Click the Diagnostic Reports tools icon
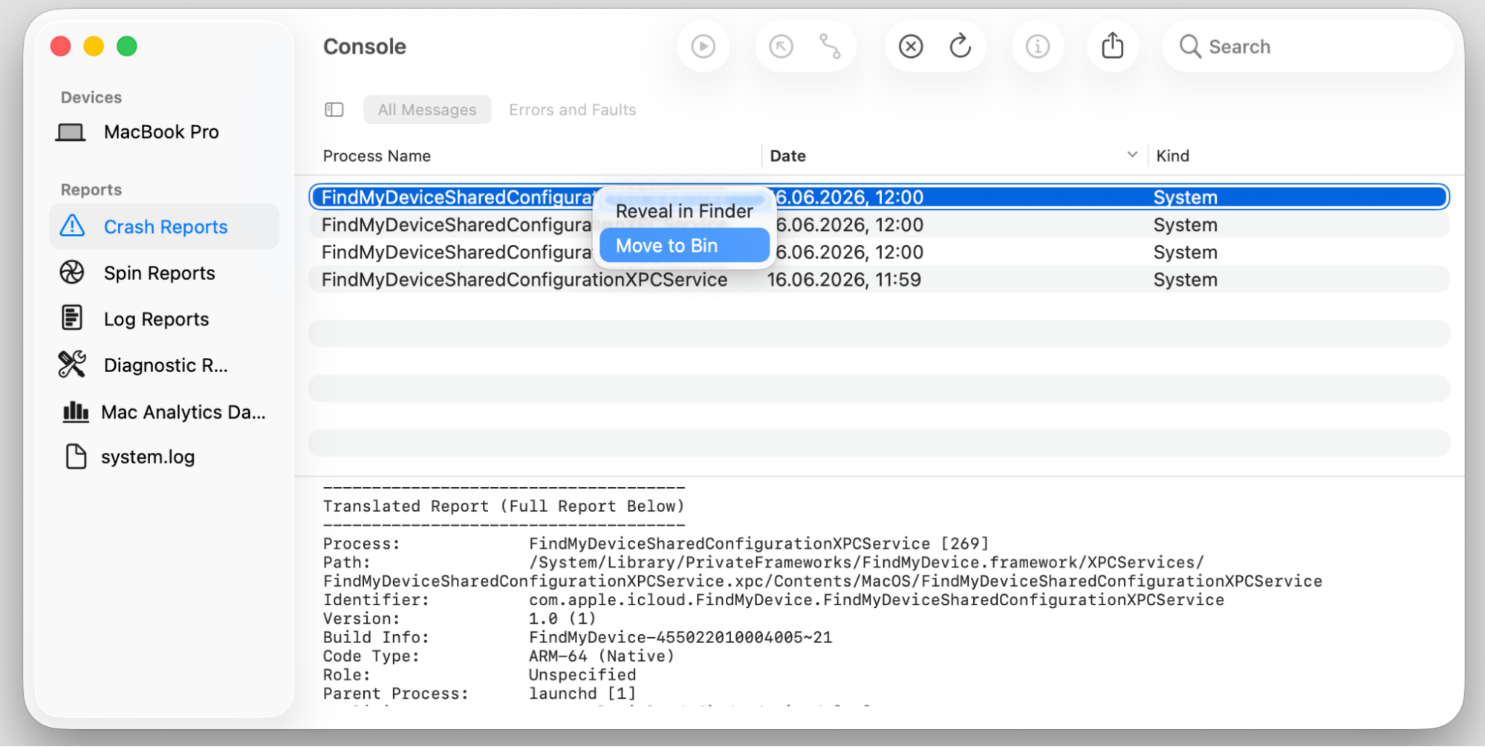 [72, 365]
